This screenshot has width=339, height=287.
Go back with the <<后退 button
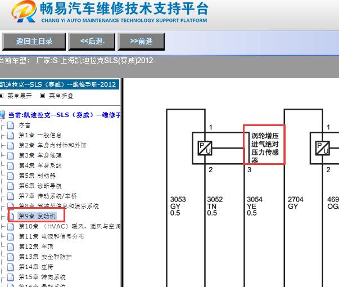pos(92,42)
